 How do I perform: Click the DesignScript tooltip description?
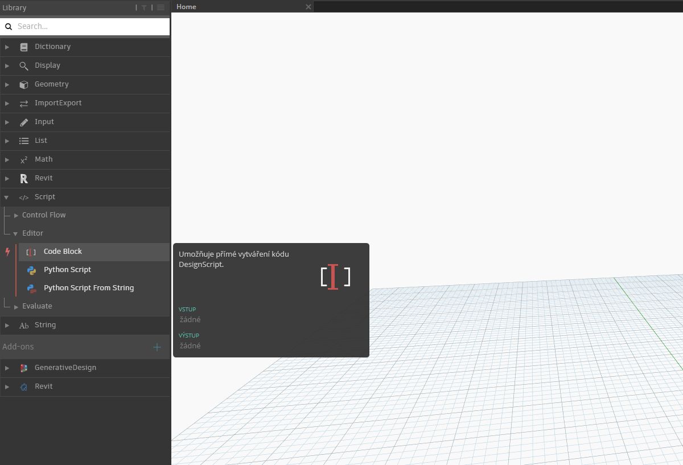pyautogui.click(x=234, y=260)
